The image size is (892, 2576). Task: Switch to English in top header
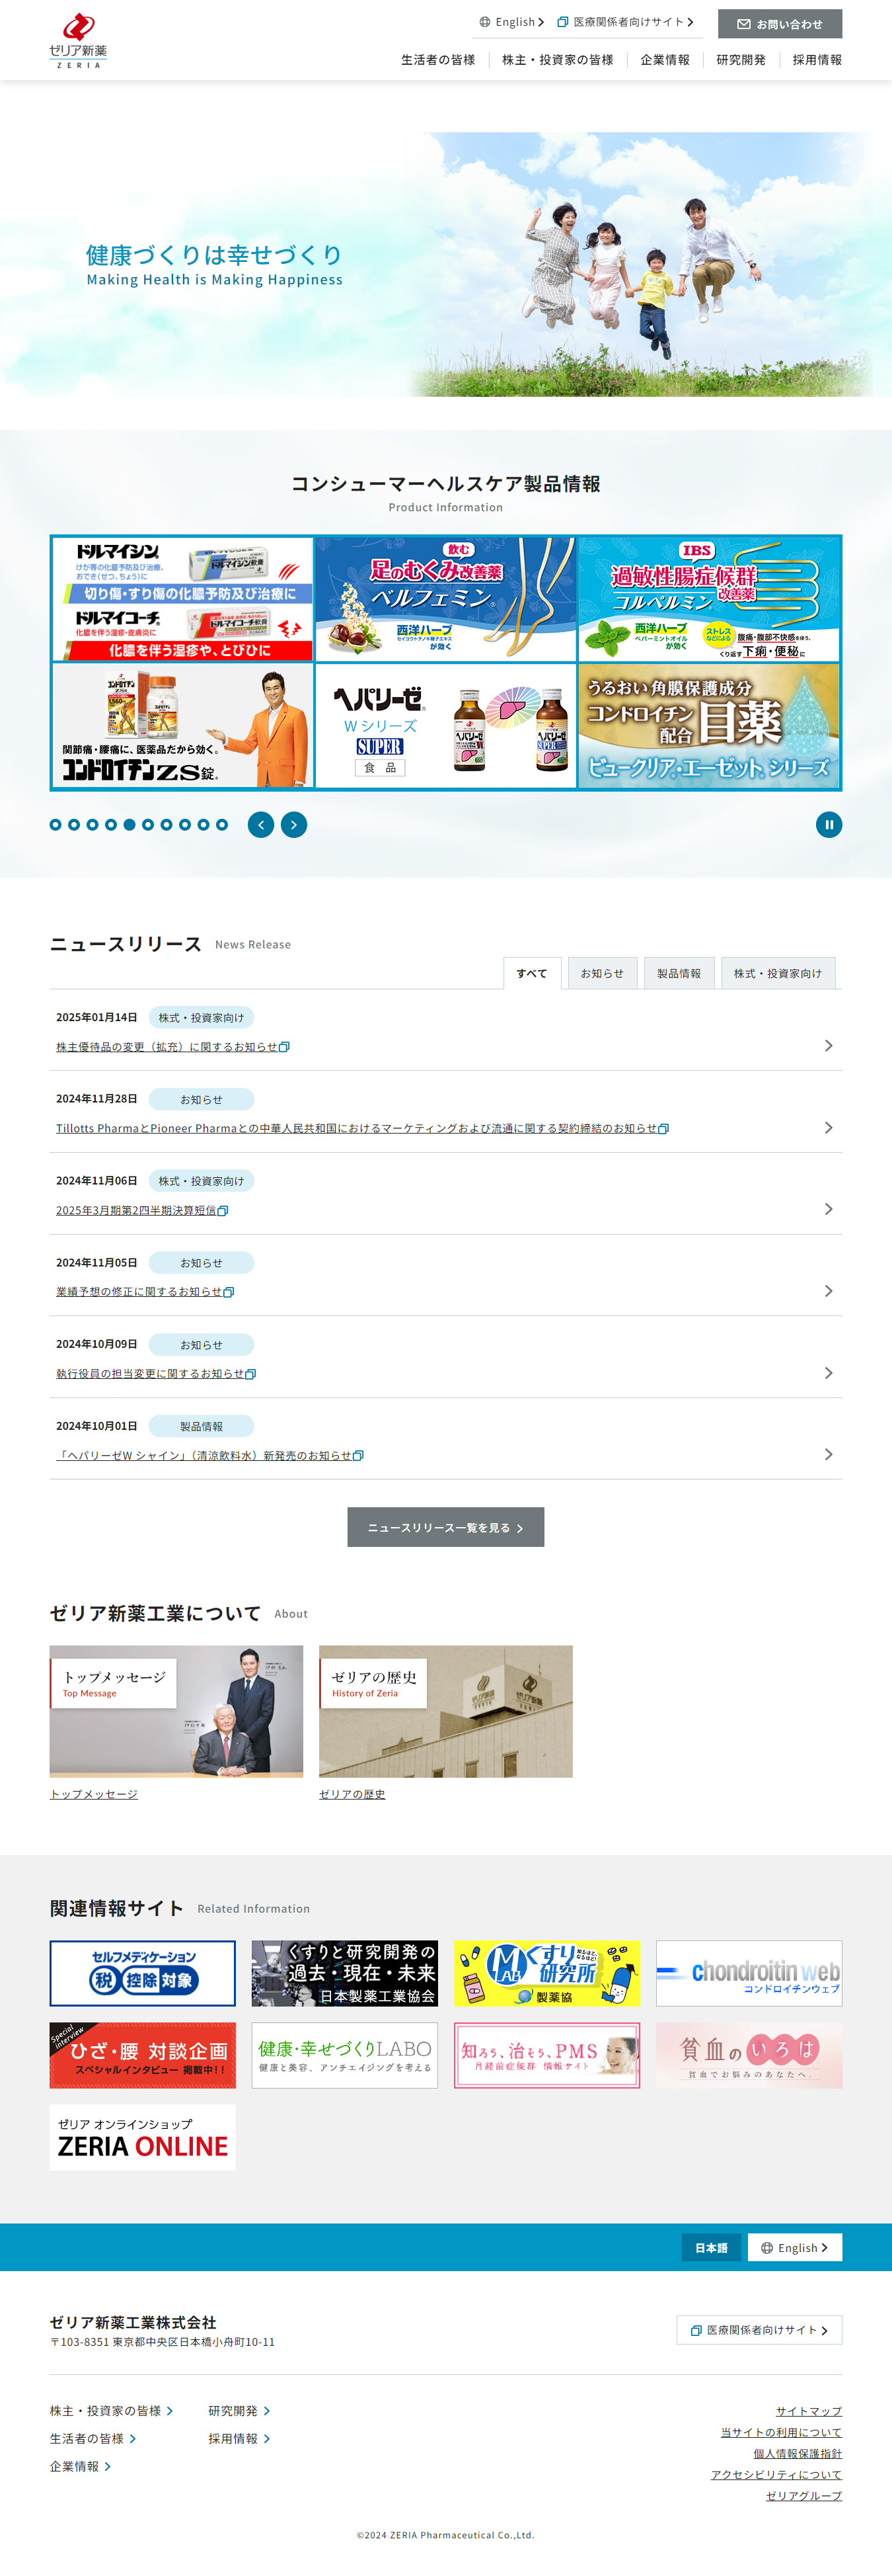click(511, 22)
